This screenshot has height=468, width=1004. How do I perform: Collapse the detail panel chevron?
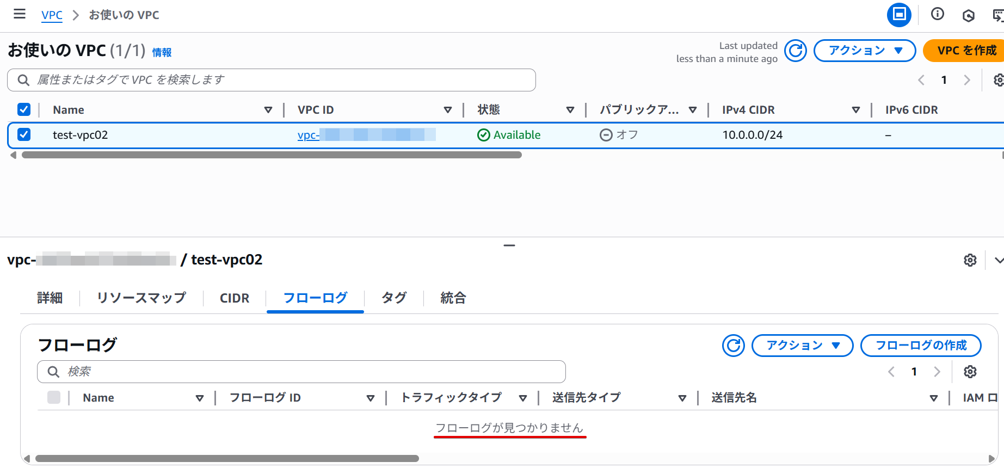[999, 260]
